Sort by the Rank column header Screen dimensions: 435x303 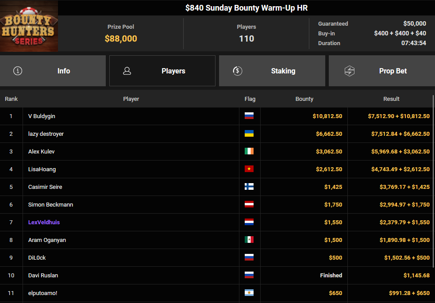click(x=11, y=99)
